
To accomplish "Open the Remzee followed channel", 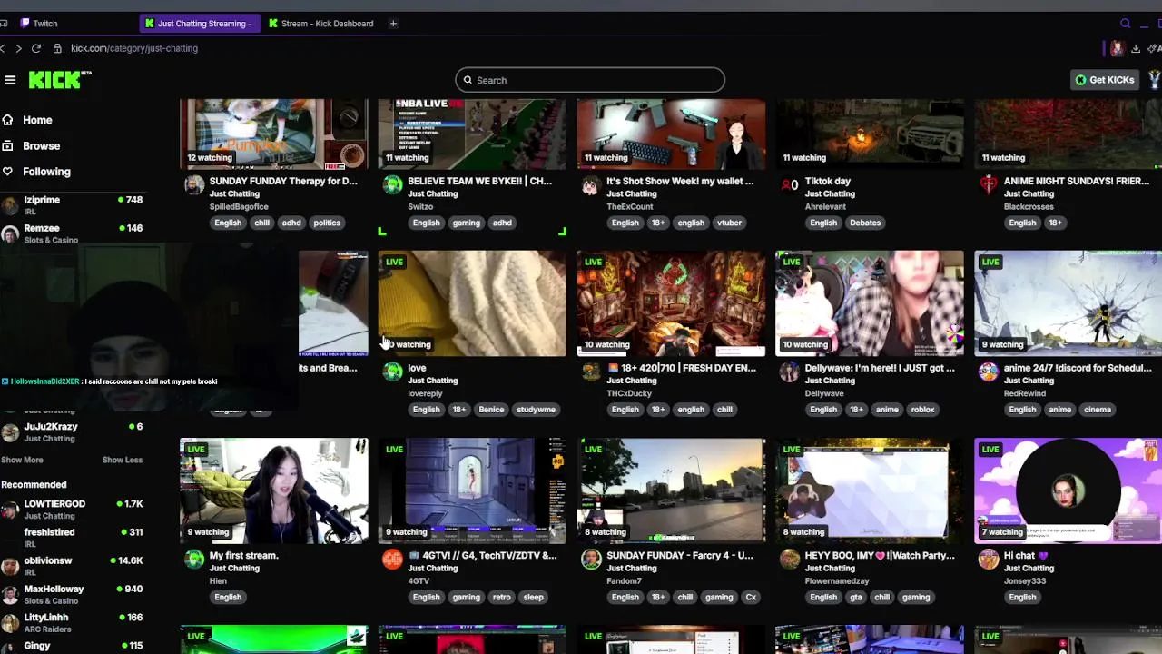I will coord(73,233).
